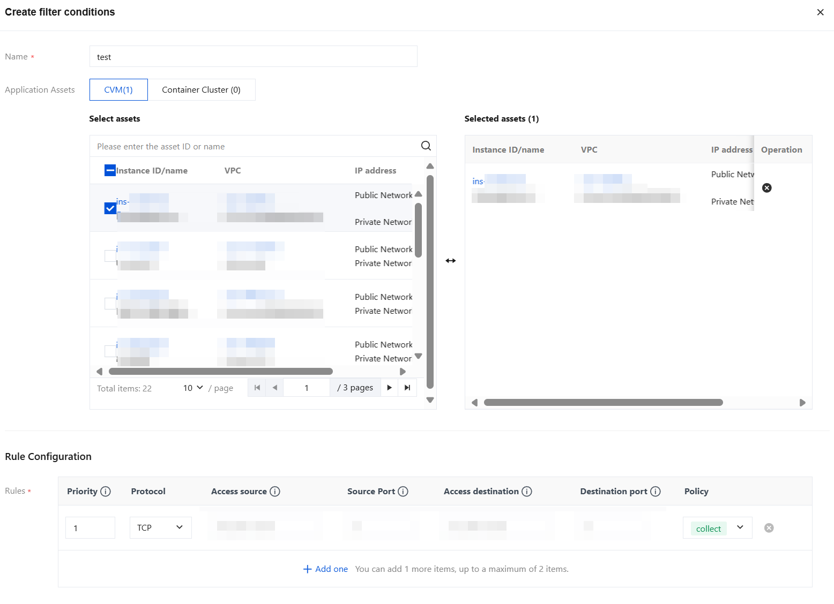Show the Destination port info icon
The height and width of the screenshot is (604, 834).
pos(656,492)
